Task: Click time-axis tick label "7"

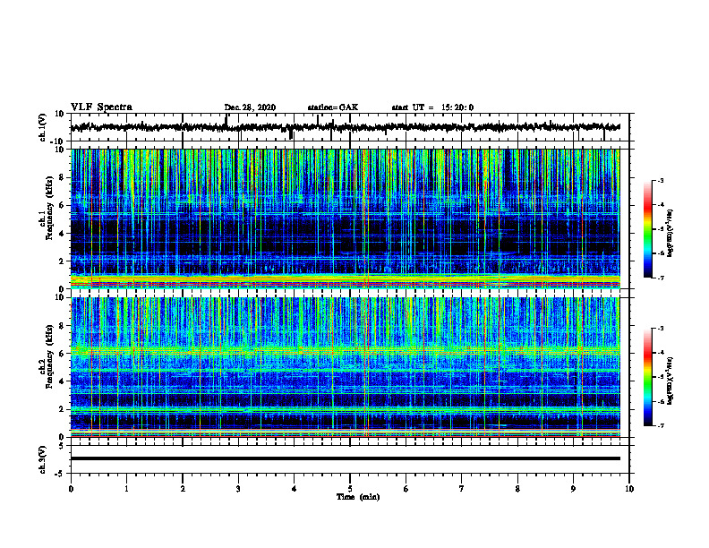Action: [462, 489]
